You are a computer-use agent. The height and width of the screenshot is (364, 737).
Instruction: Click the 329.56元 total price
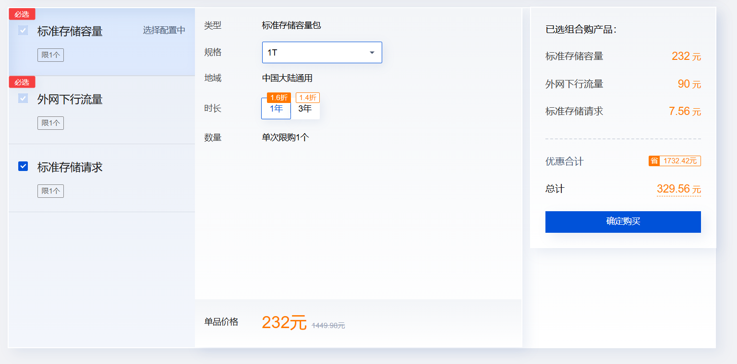coord(678,189)
